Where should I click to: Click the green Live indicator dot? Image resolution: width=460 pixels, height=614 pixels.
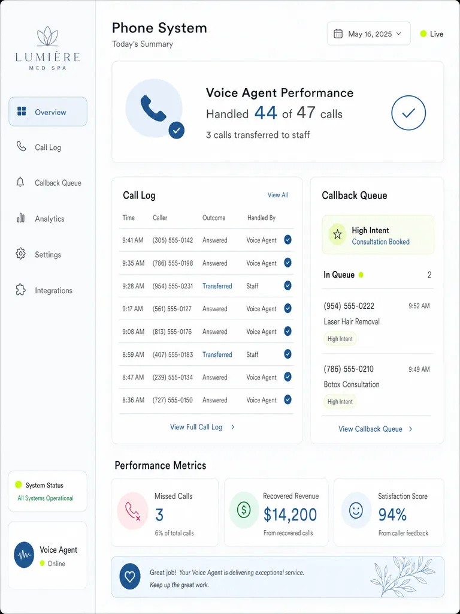click(423, 34)
